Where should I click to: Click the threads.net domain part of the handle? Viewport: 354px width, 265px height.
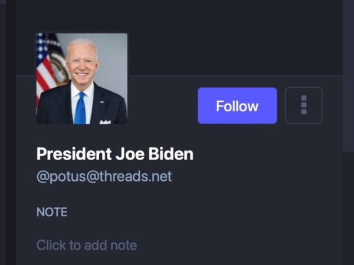[x=136, y=177]
